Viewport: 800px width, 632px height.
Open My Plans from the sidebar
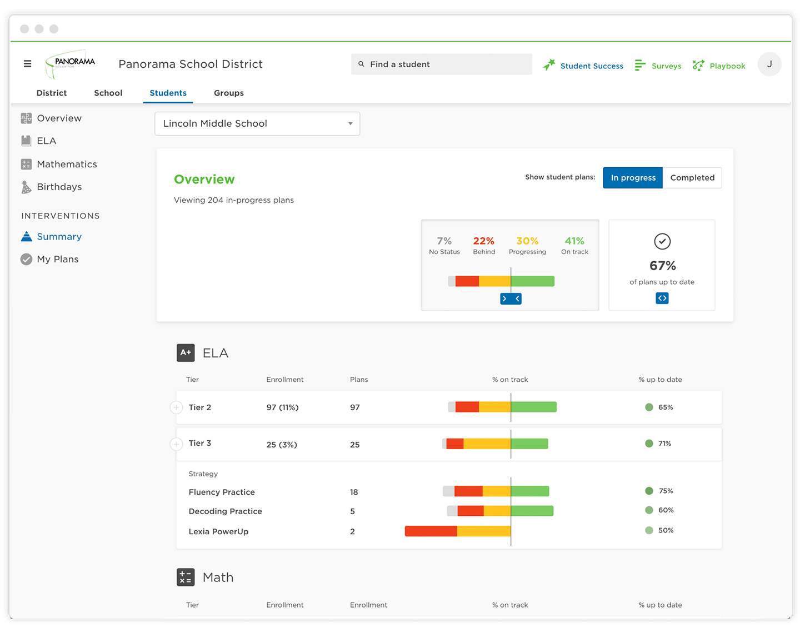57,259
